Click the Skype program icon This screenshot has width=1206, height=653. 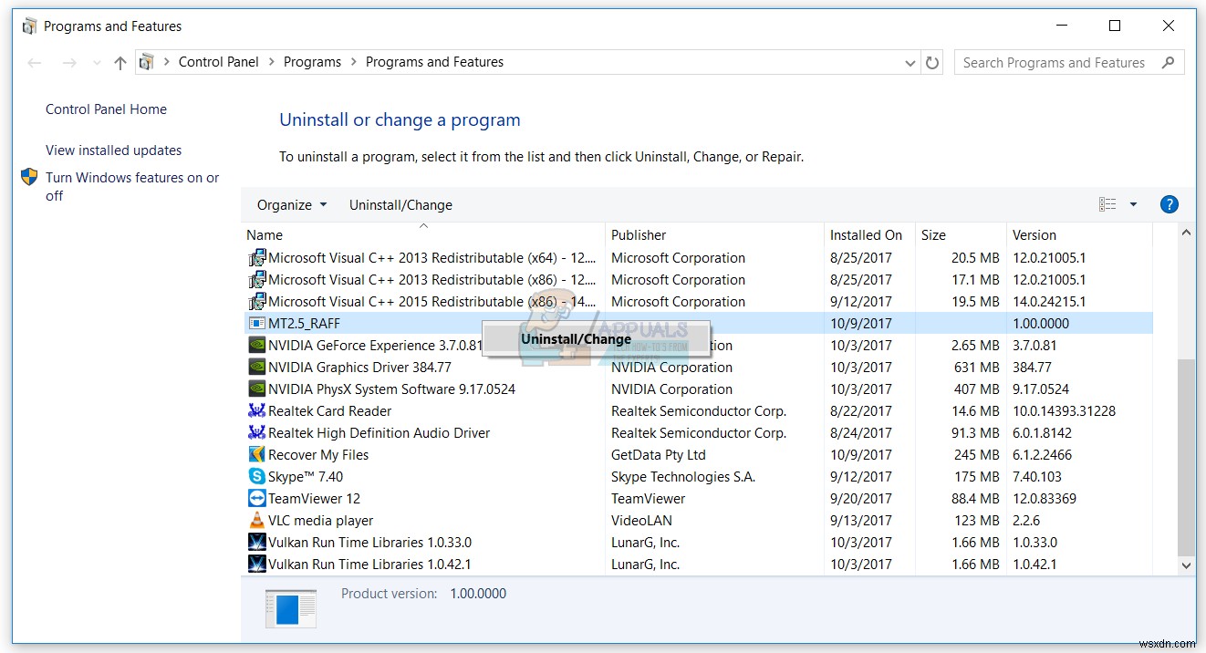(257, 477)
